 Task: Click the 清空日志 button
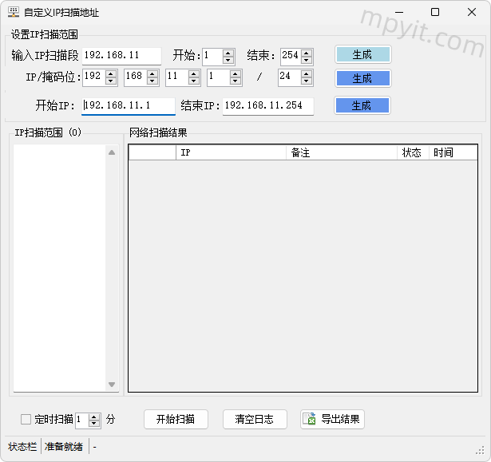tap(255, 419)
